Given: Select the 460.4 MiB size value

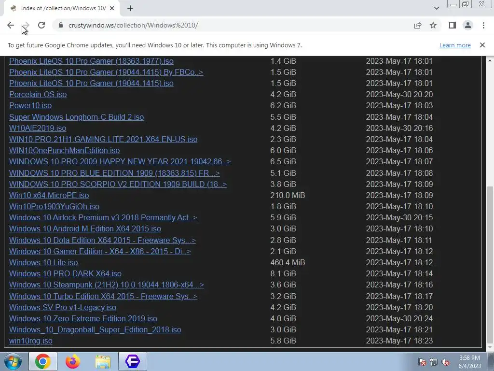Looking at the screenshot, I should 288,262.
